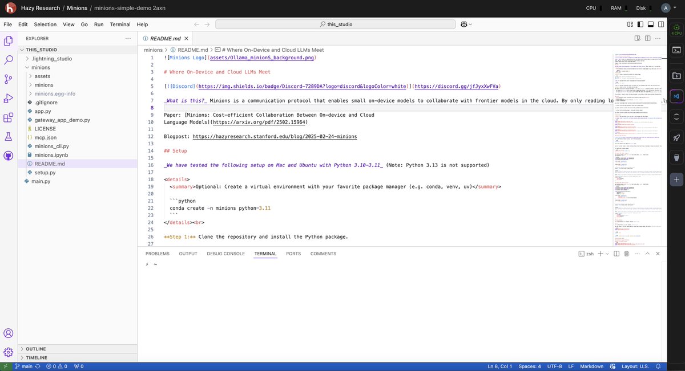Click the 4 CPU machine icon
Viewport: 685px width, 371px height.
[676, 29]
